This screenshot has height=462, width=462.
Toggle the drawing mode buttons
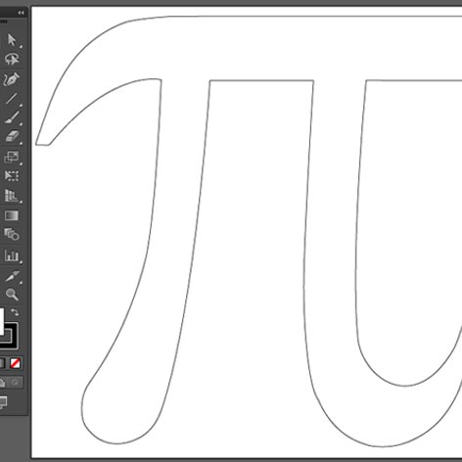(x=11, y=383)
